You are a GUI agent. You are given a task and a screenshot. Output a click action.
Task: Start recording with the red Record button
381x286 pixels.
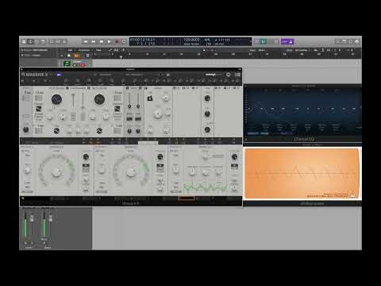[x=117, y=41]
